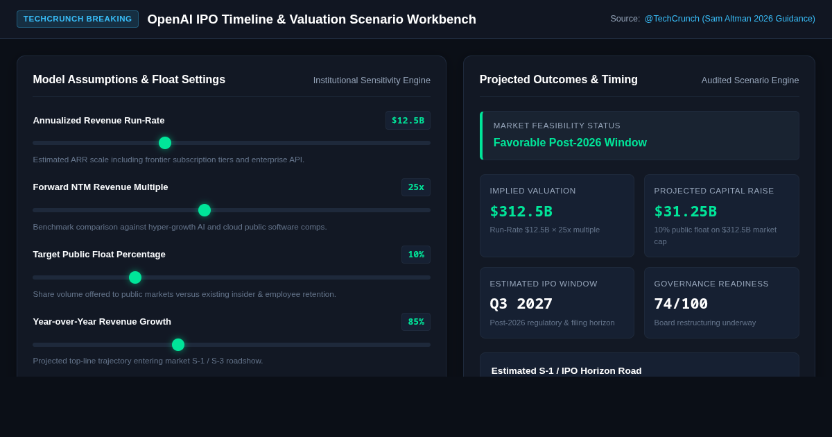Screen dimensions: 832x437
Task: Click the Annualized Revenue Run-Rate slider handle
Action: point(165,143)
